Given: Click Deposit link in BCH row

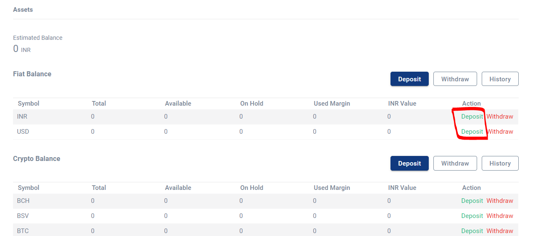Looking at the screenshot, I should [472, 201].
